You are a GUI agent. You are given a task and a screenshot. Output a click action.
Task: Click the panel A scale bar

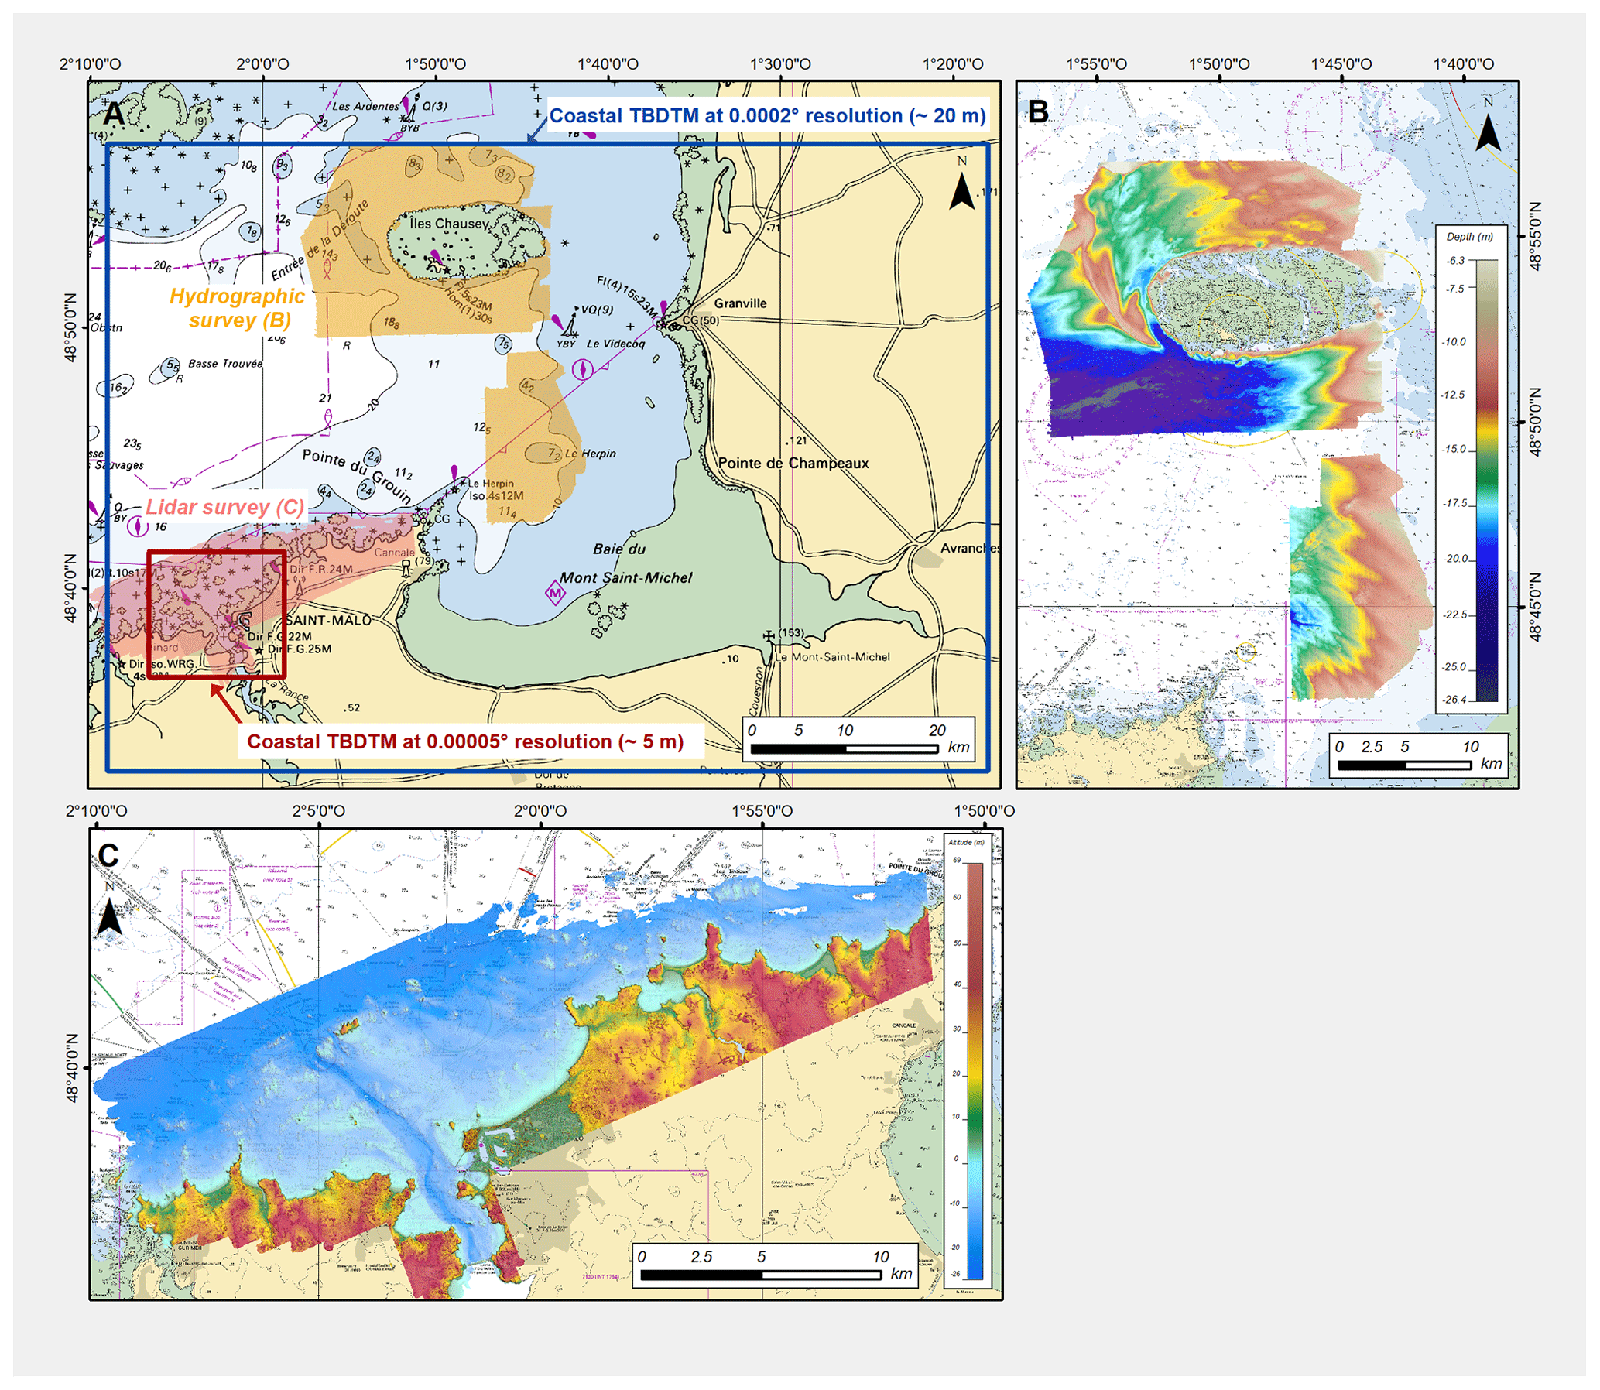click(x=845, y=748)
